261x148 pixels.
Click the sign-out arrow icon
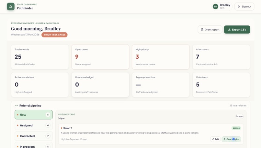click(239, 7)
